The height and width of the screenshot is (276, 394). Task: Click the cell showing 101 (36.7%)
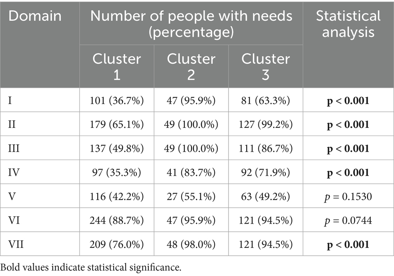pyautogui.click(x=116, y=100)
